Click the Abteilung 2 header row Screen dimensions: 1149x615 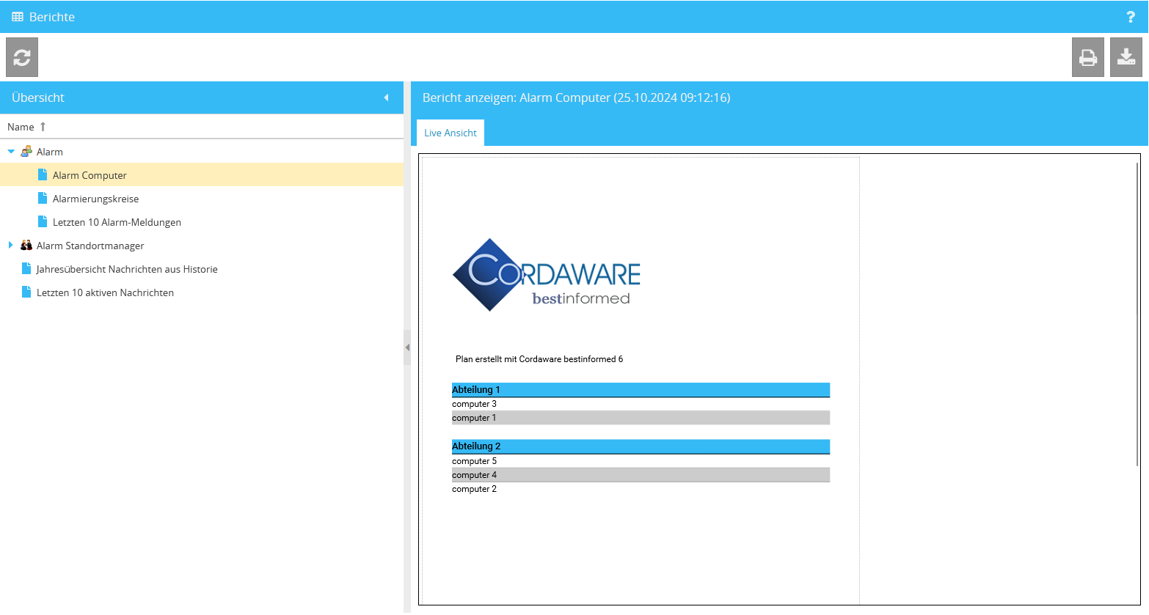pyautogui.click(x=641, y=446)
